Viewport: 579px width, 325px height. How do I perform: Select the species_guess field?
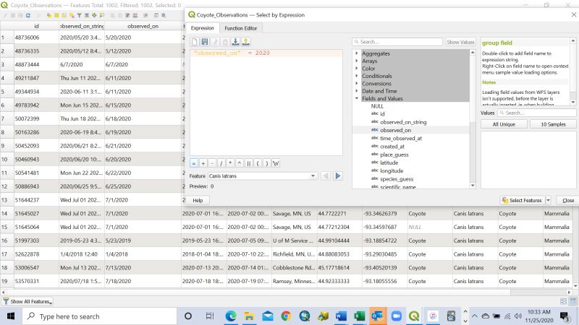(x=397, y=178)
